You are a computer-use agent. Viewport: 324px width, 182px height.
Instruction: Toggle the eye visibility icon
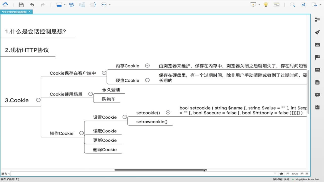coord(281,174)
